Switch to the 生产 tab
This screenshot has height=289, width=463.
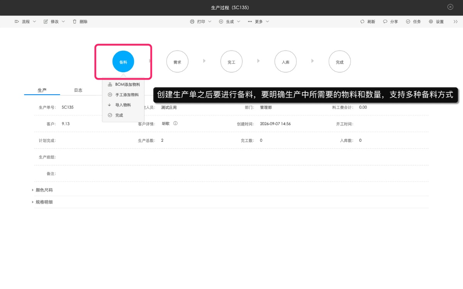[42, 90]
